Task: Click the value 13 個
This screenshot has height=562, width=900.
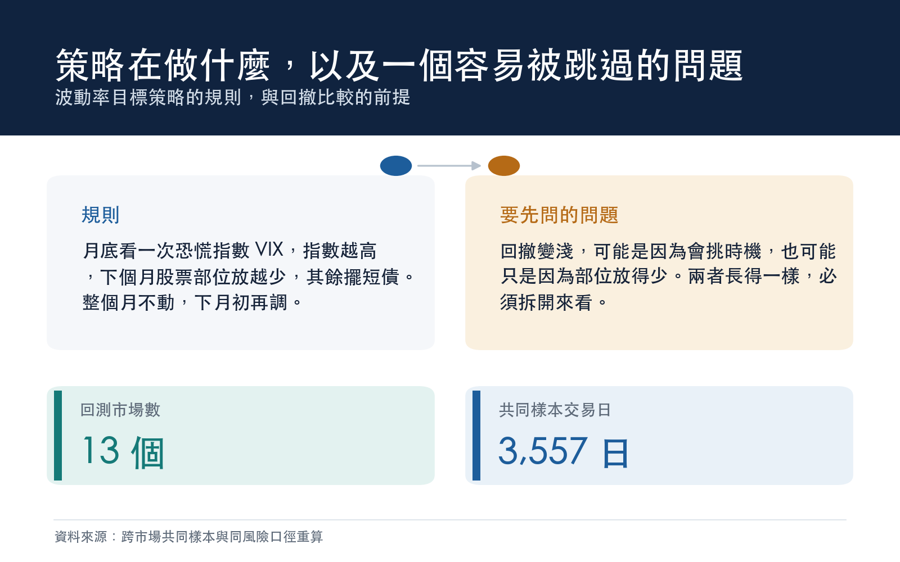Action: point(123,451)
